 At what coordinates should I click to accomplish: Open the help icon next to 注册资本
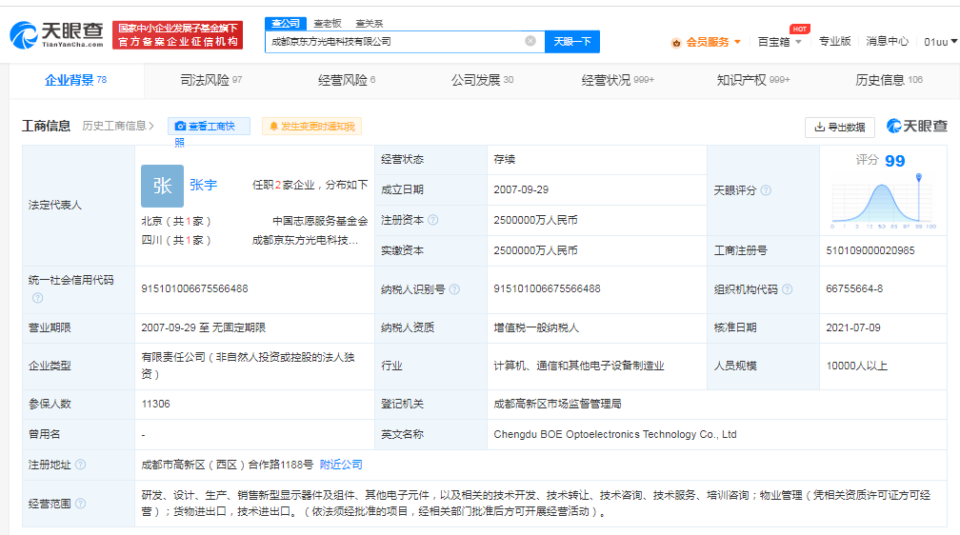[432, 220]
